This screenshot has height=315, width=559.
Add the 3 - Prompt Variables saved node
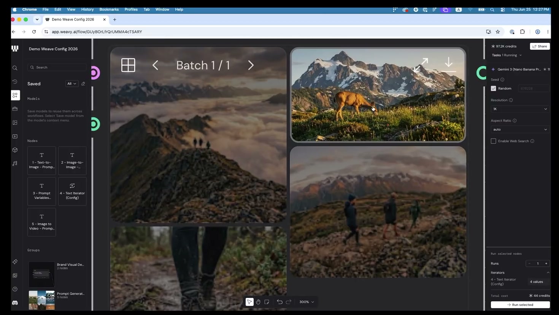click(42, 191)
